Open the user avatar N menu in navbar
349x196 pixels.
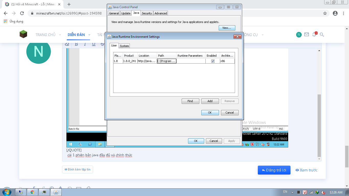click(x=299, y=34)
